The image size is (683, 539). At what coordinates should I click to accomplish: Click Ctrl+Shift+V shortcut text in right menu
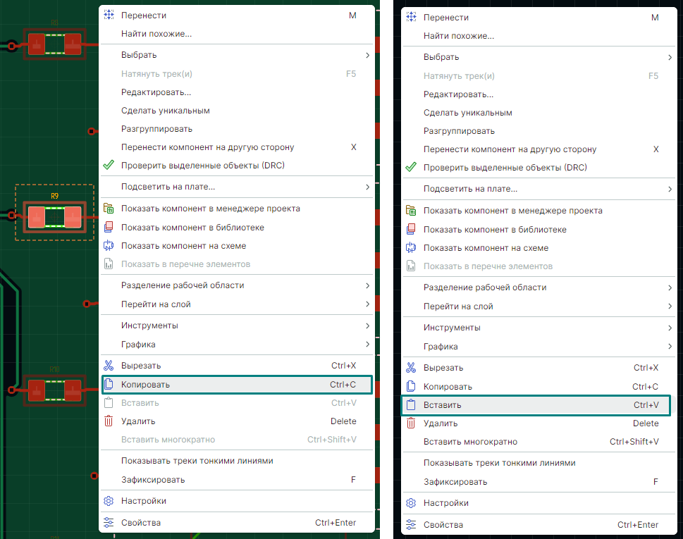[634, 442]
